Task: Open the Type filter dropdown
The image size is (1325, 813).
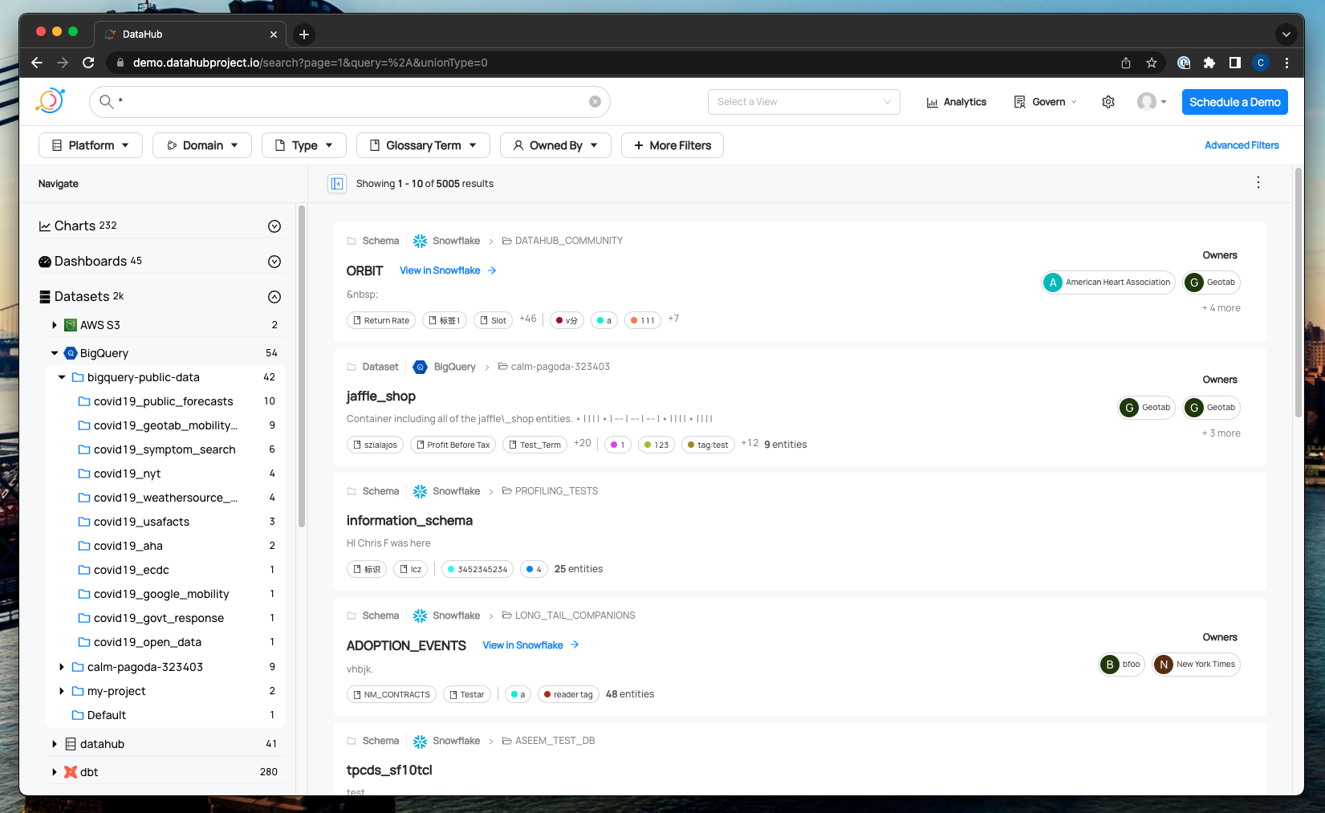Action: (x=304, y=145)
